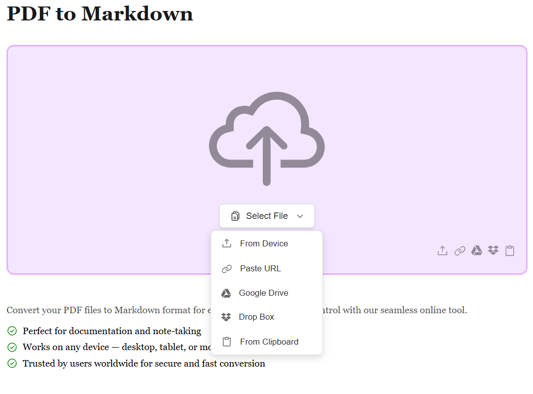Pick 'Google Drive' from the file source menu
Viewport: 533px width, 394px height.
pyautogui.click(x=263, y=293)
